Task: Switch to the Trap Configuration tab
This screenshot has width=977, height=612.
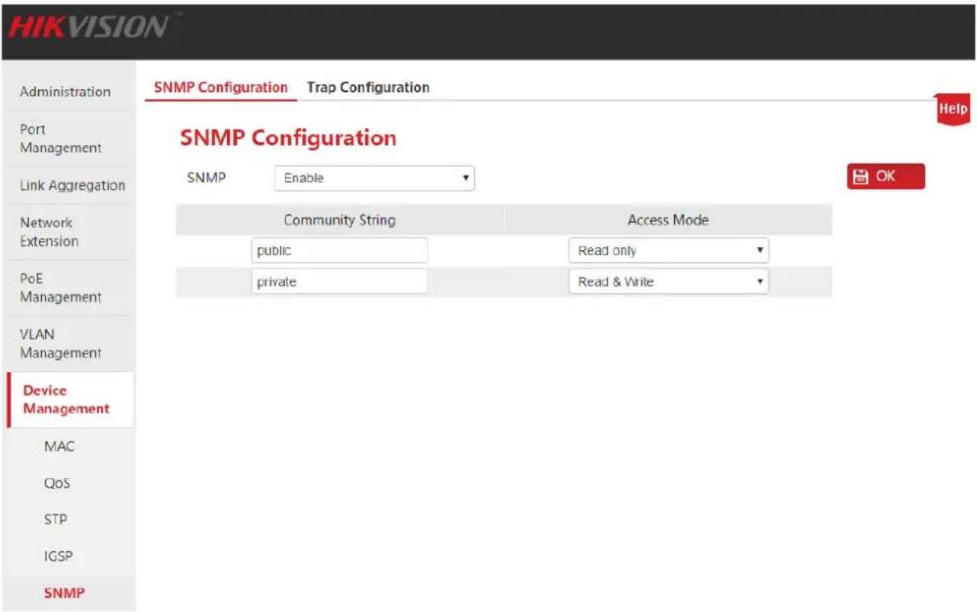Action: coord(368,88)
